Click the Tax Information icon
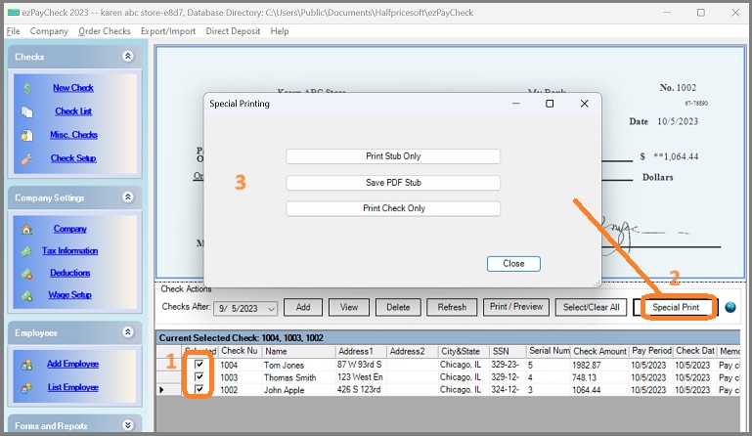The height and width of the screenshot is (436, 752). point(27,251)
